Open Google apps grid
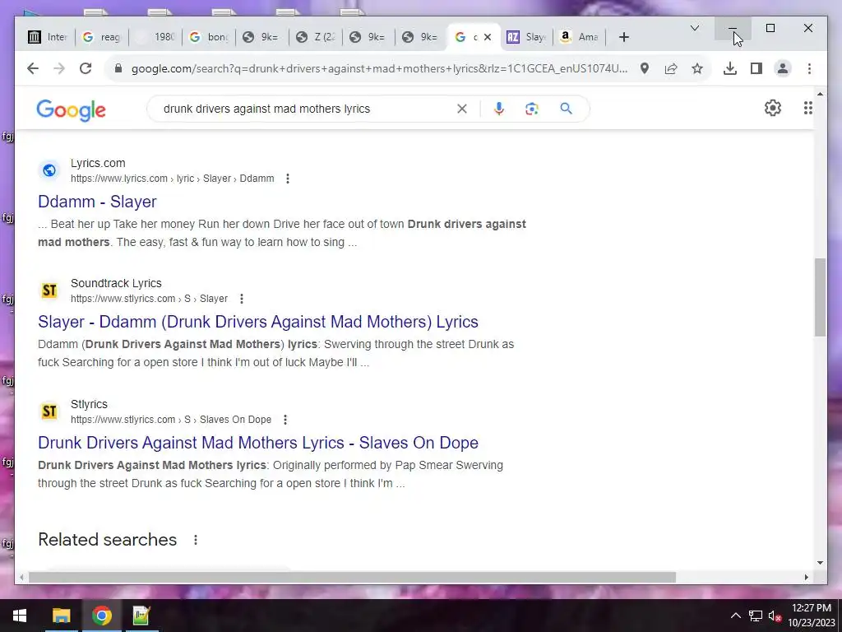 807,108
